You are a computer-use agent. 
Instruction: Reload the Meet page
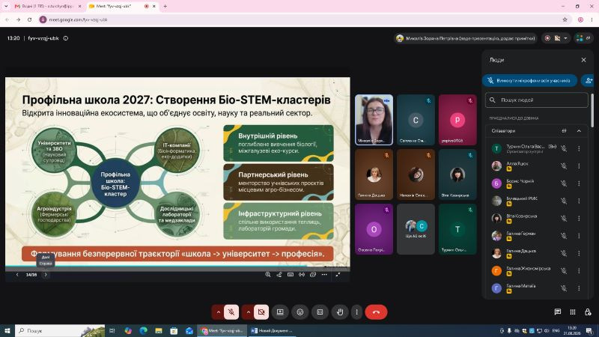click(x=29, y=19)
